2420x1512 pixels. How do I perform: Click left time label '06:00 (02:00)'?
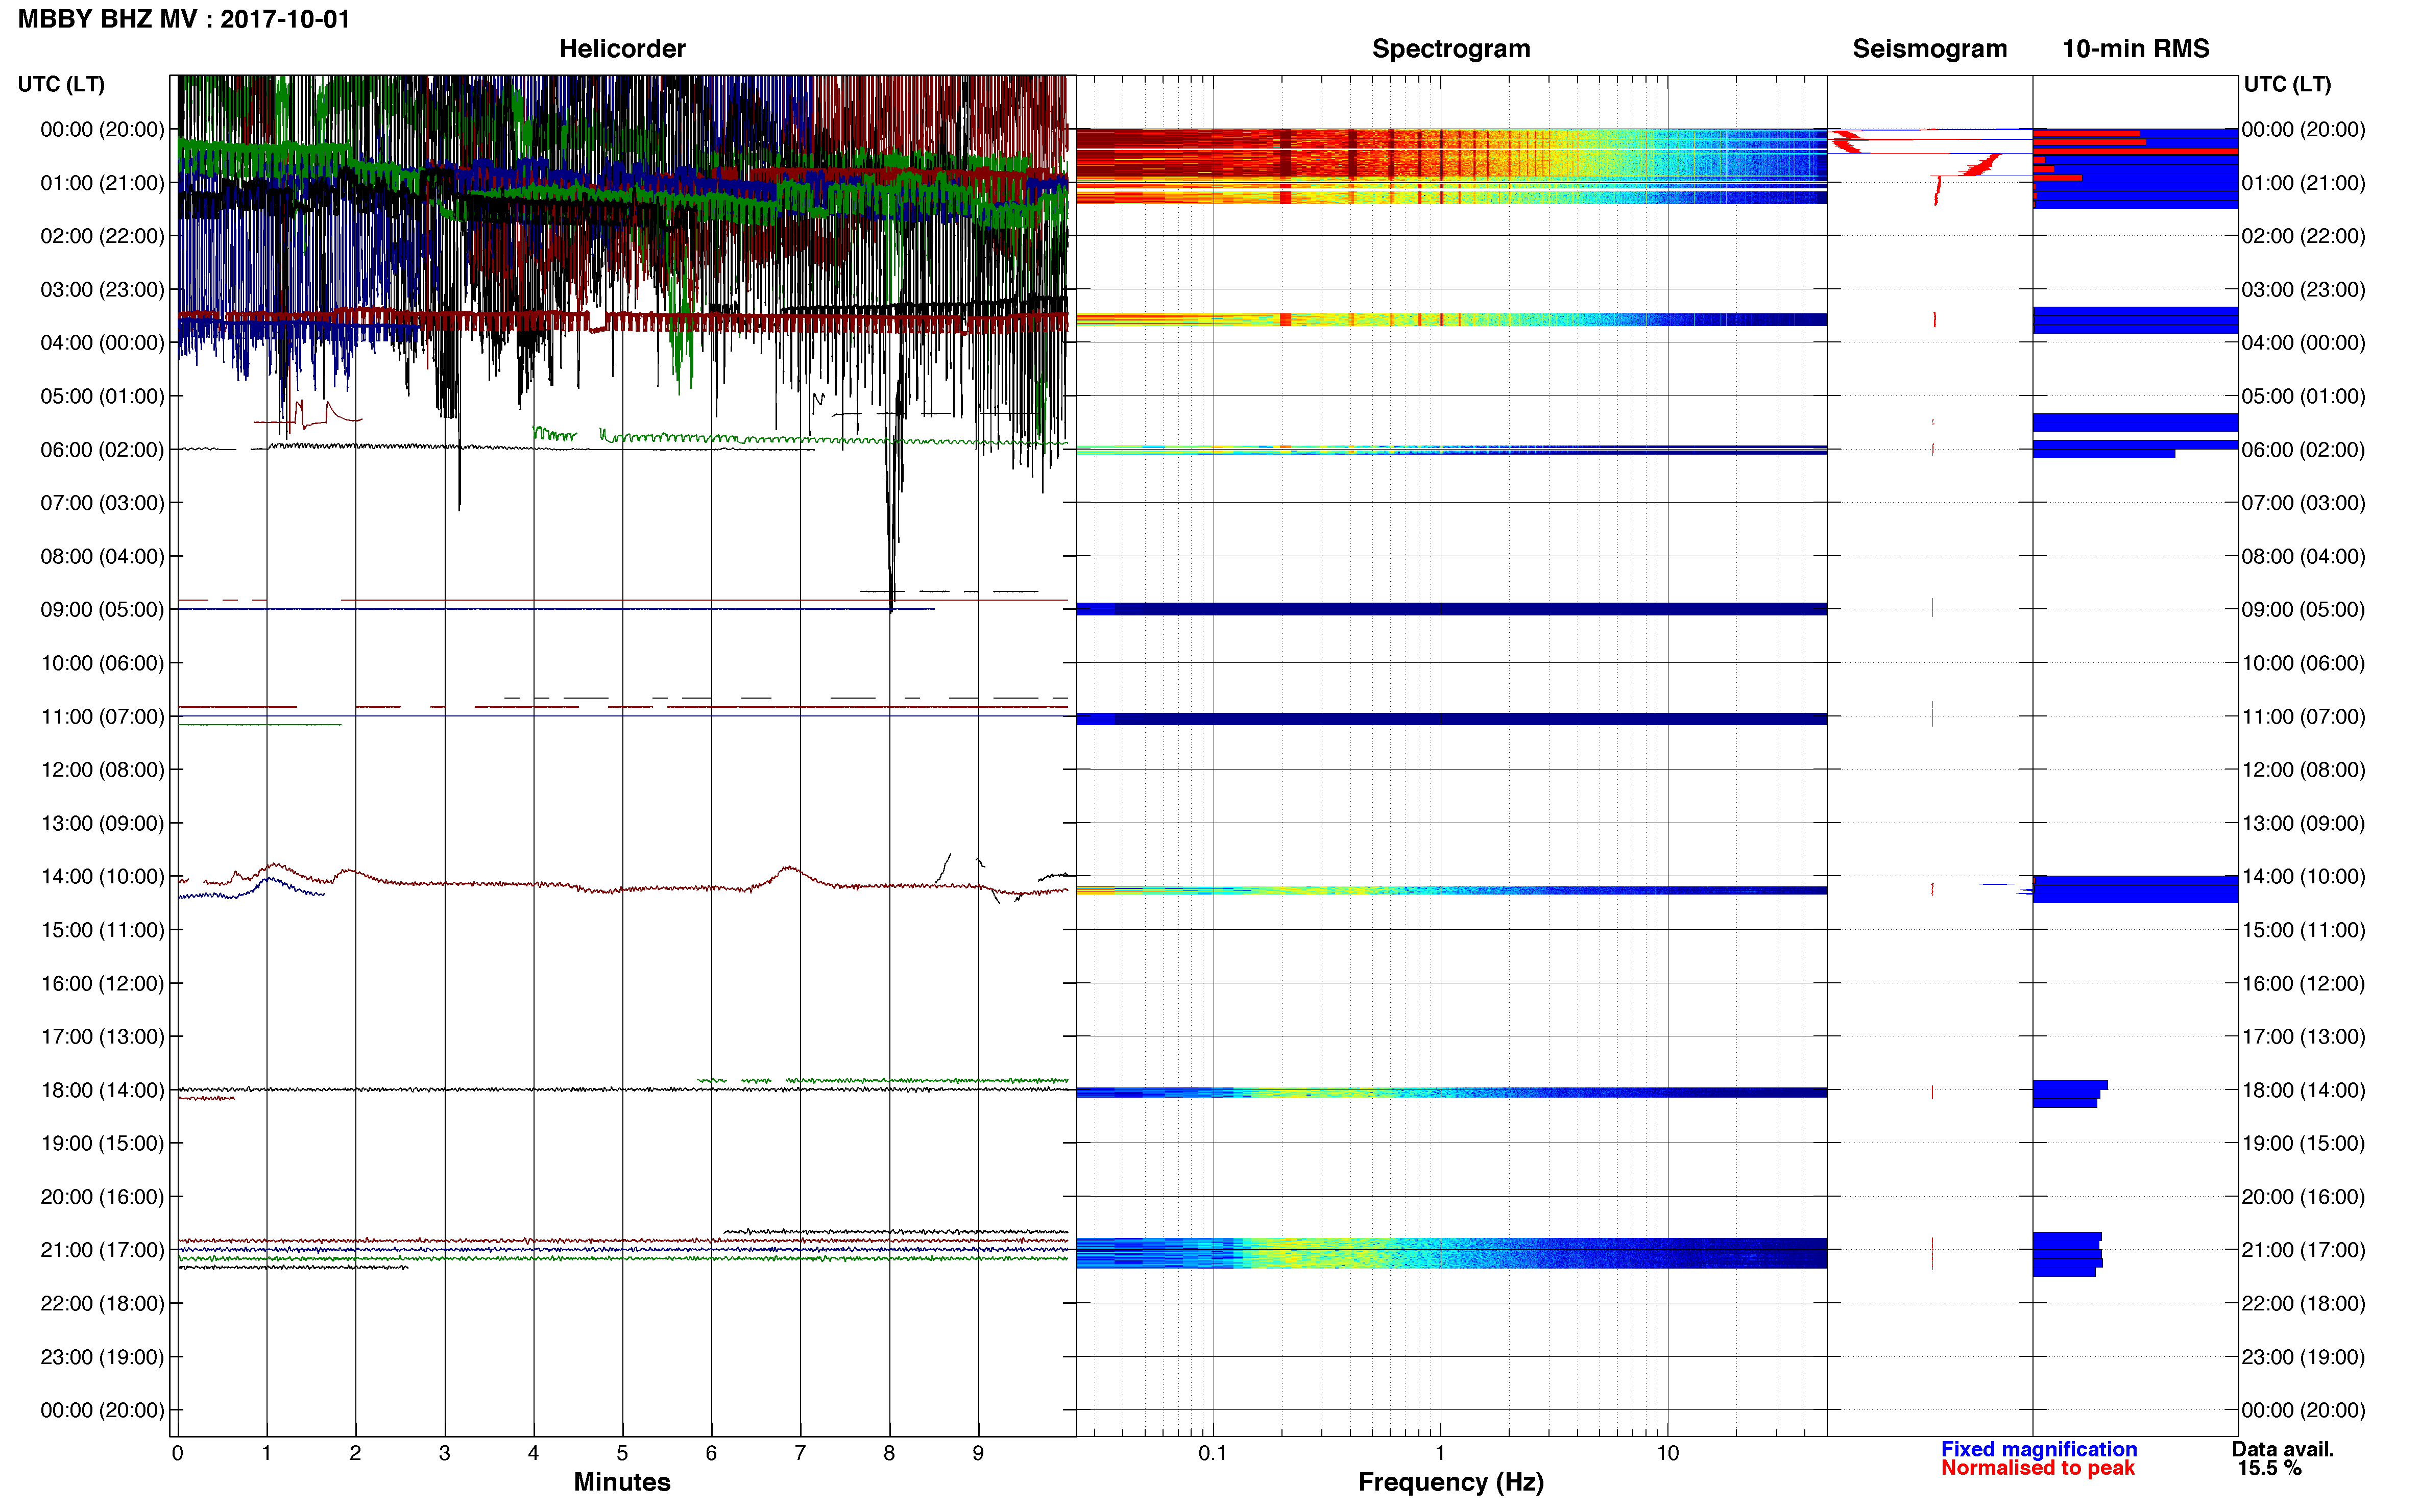pos(102,450)
